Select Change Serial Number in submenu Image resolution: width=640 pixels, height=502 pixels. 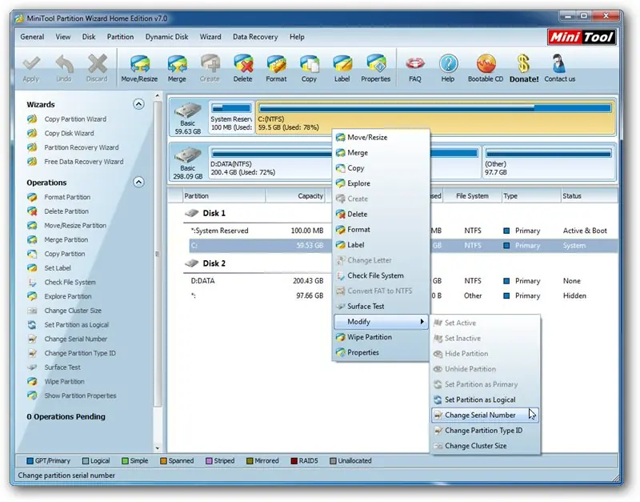pos(486,416)
